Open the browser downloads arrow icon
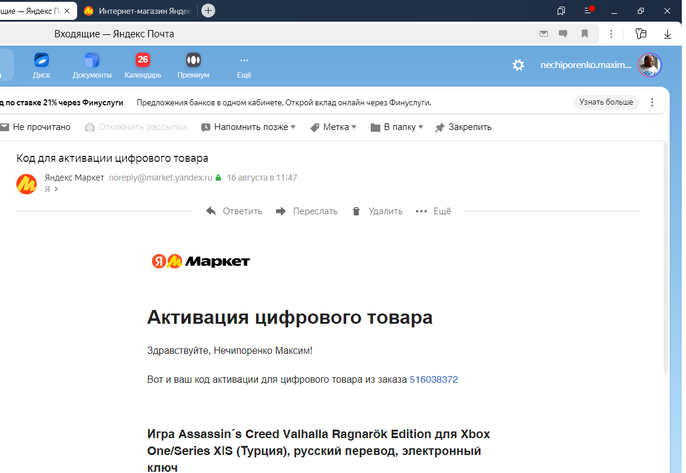The height and width of the screenshot is (473, 686). pos(667,34)
